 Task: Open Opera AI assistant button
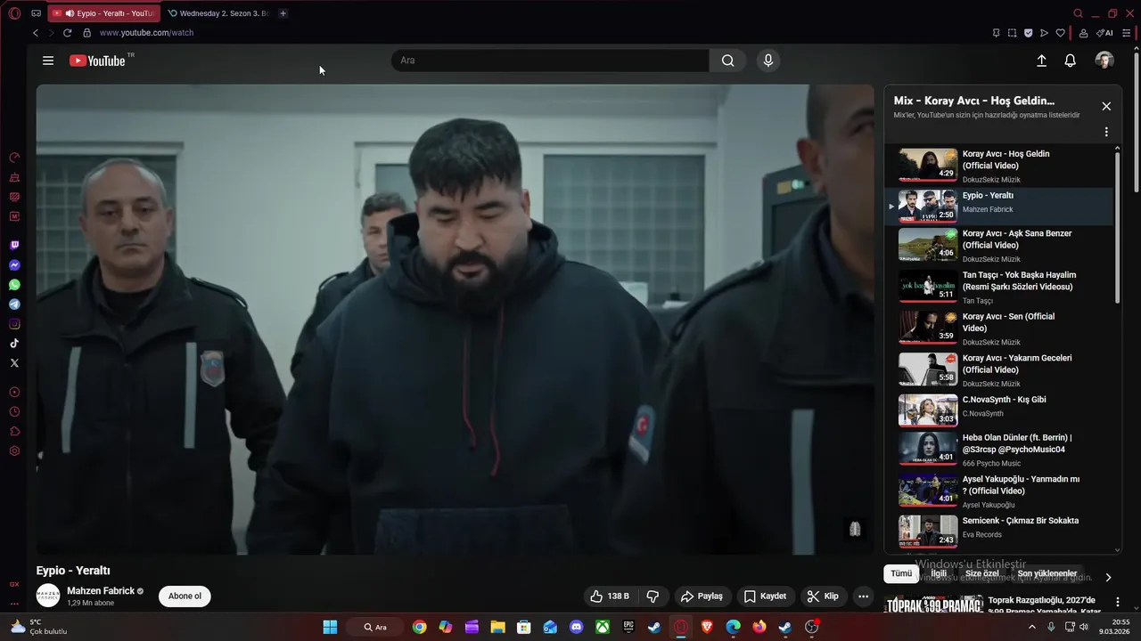click(1104, 33)
